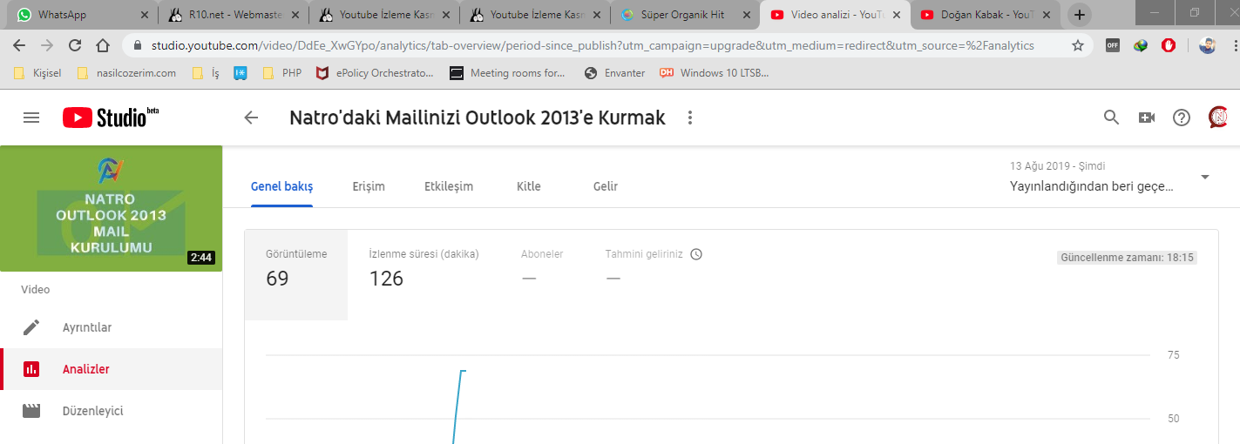Select the Tahmini geliriniz metric card
The image size is (1240, 444).
click(x=654, y=275)
